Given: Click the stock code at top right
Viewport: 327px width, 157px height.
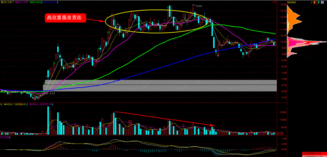Looking at the screenshot, I should click(291, 2).
